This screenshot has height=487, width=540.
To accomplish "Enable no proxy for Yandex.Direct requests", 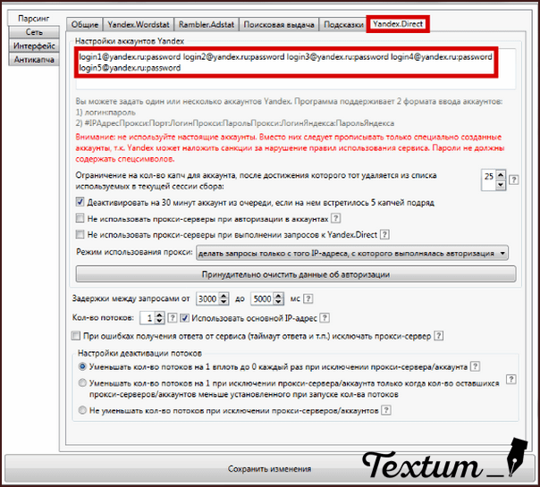I will [80, 235].
